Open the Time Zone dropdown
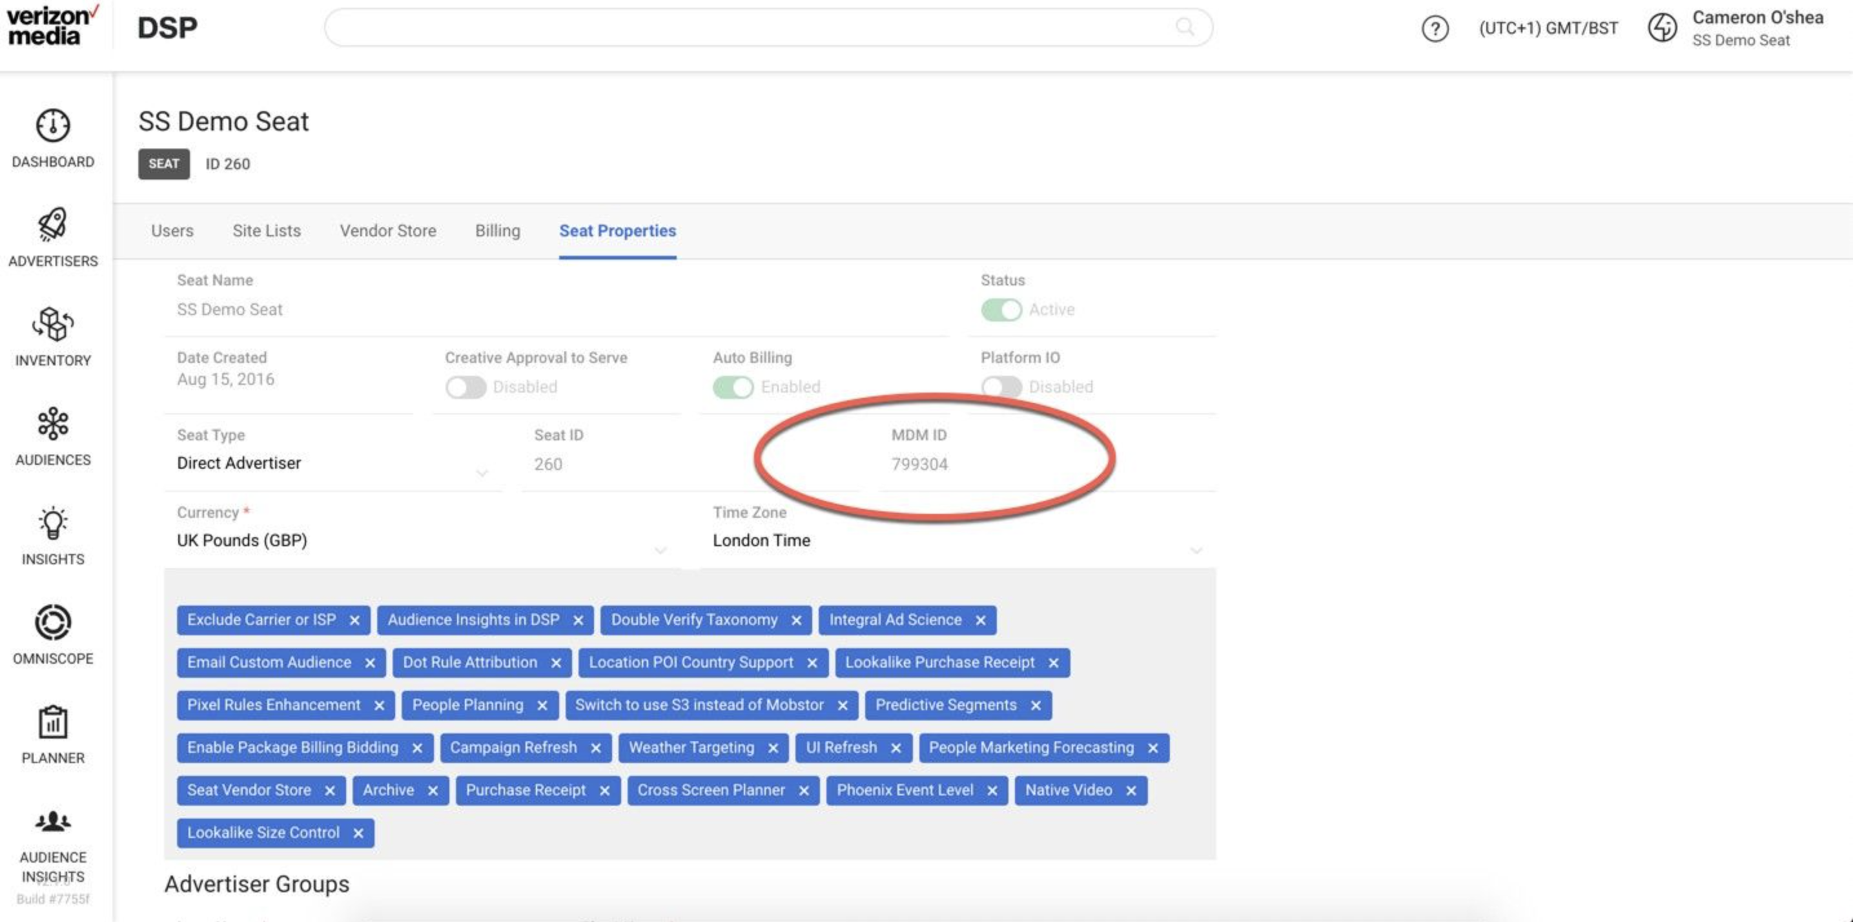 click(1196, 550)
